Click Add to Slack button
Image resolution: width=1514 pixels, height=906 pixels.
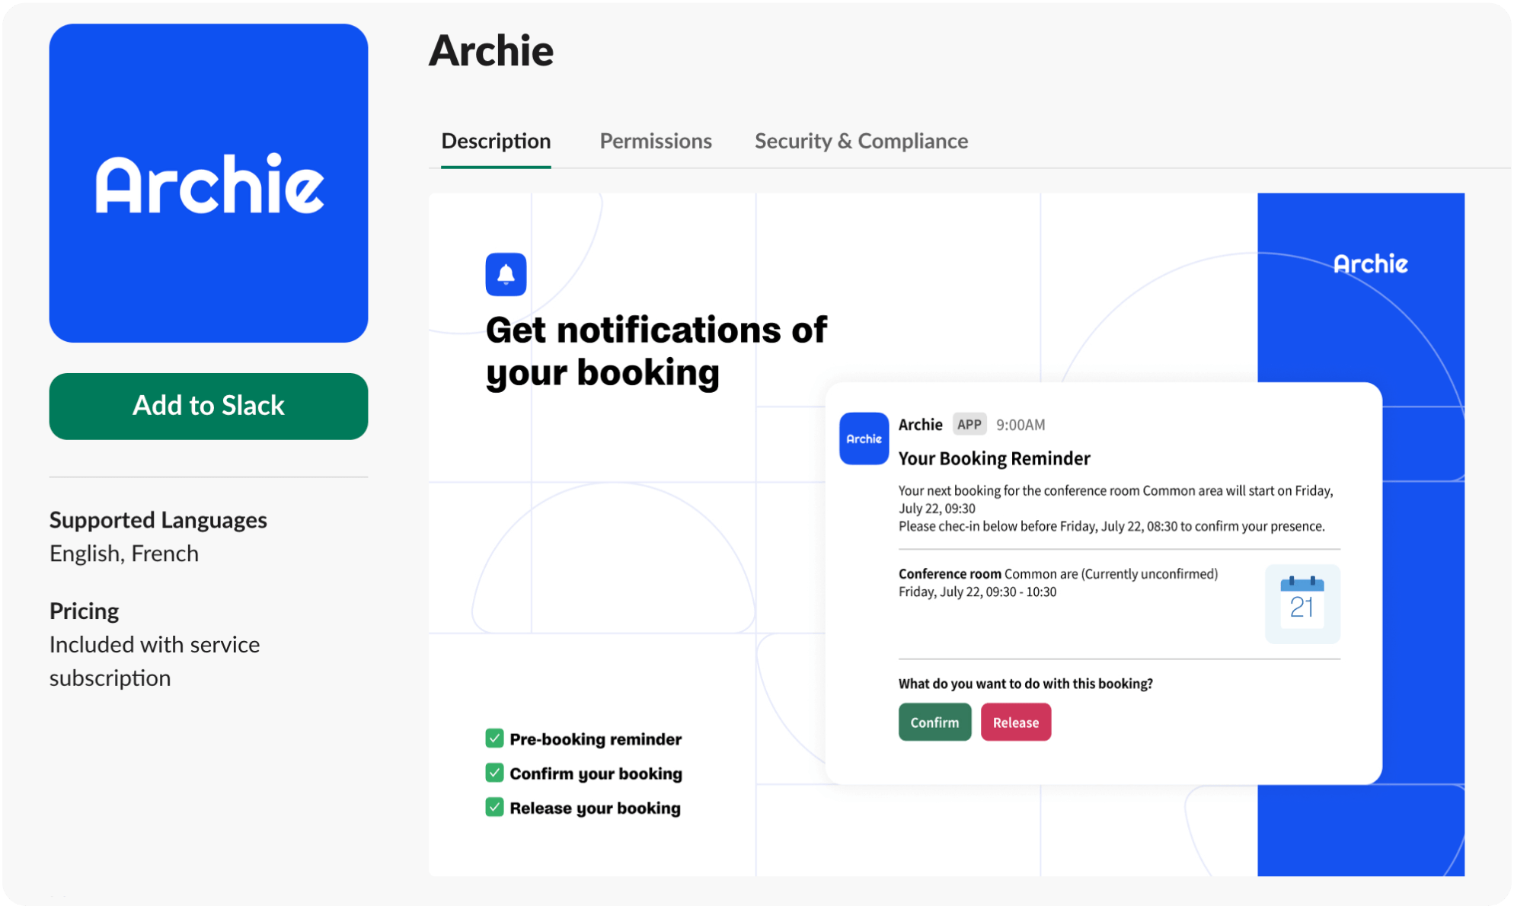tap(208, 404)
